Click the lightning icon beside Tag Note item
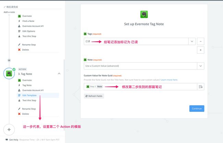Screen dimensions: 223x143 (x=19, y=85)
